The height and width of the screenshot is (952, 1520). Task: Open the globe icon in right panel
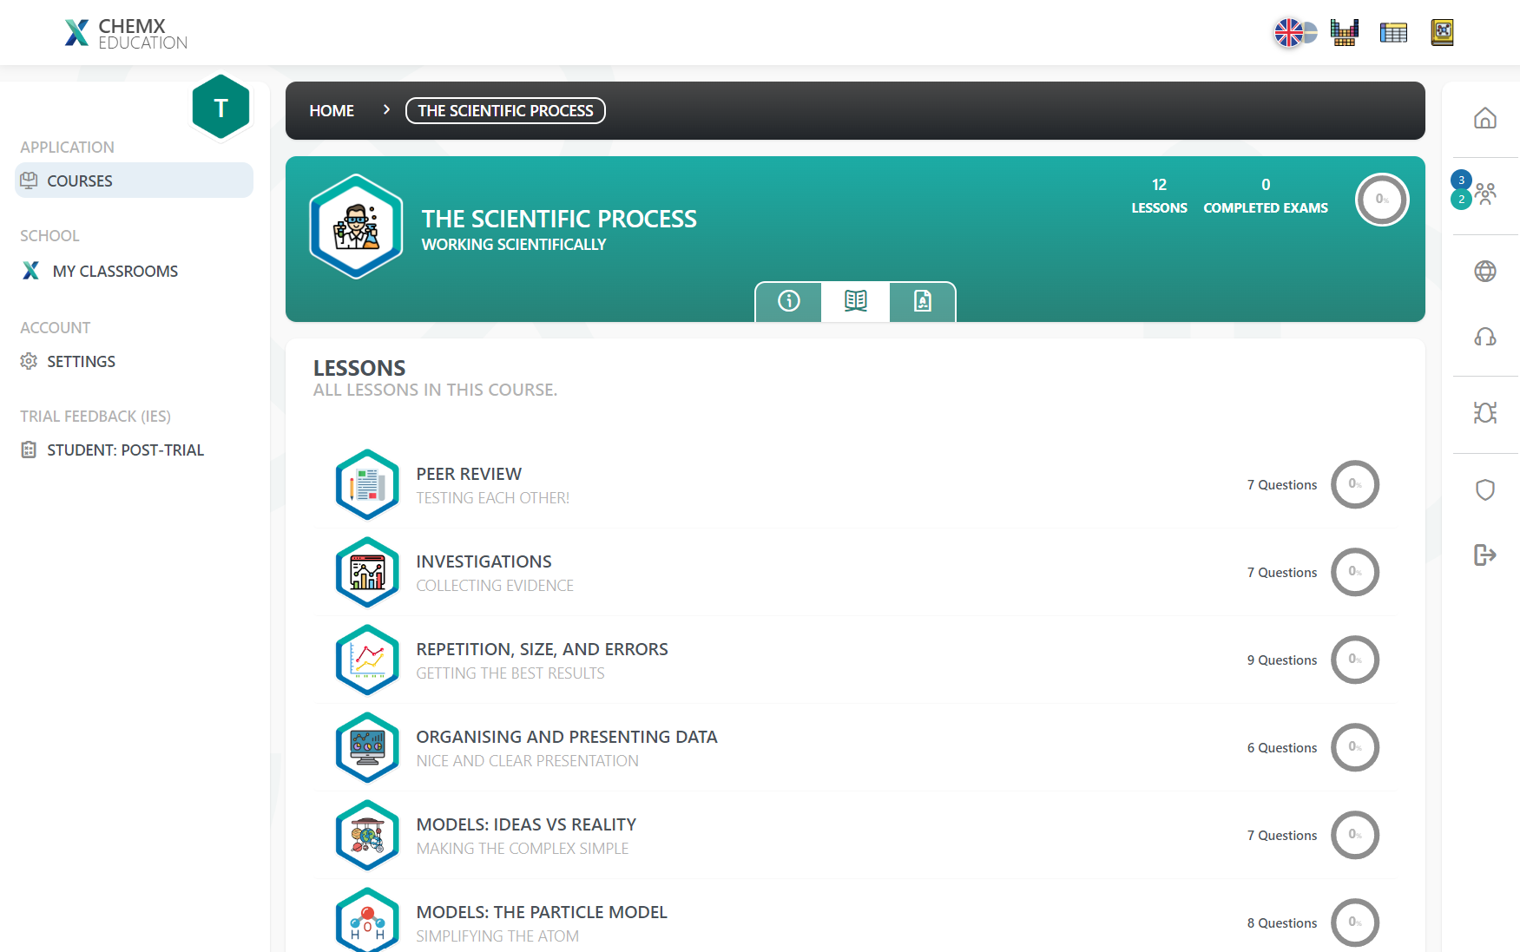(1485, 271)
